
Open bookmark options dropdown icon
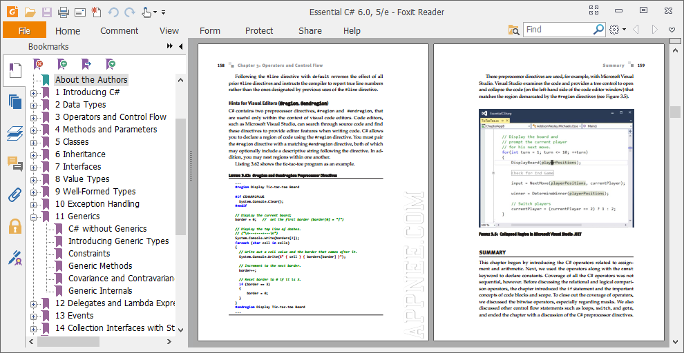pos(111,65)
